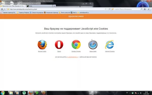The height and width of the screenshot is (95, 152).
Task: Open the Вид menu
Action: click(11, 3)
